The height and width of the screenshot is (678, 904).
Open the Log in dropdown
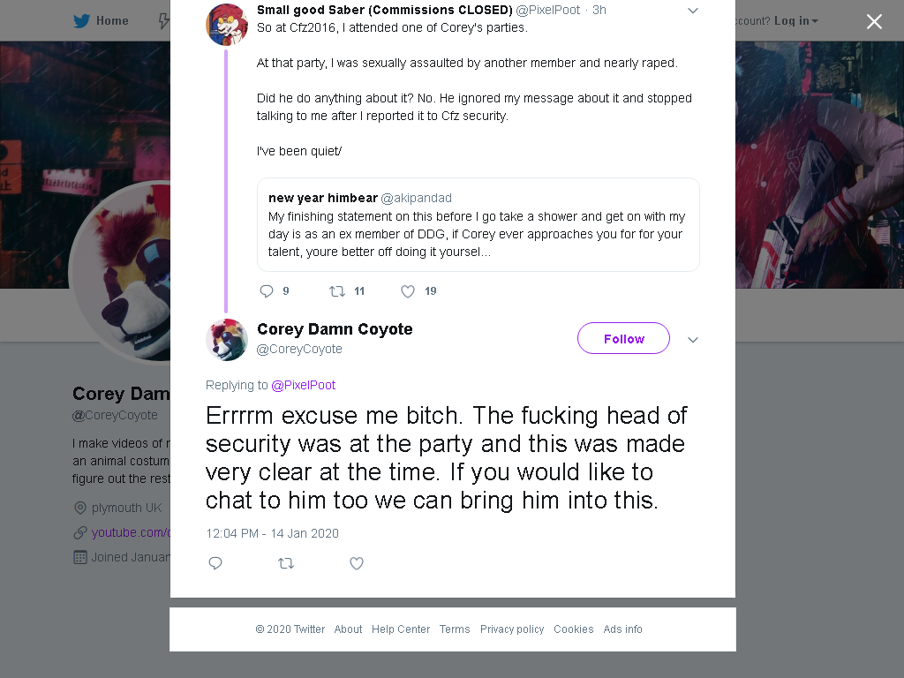796,21
